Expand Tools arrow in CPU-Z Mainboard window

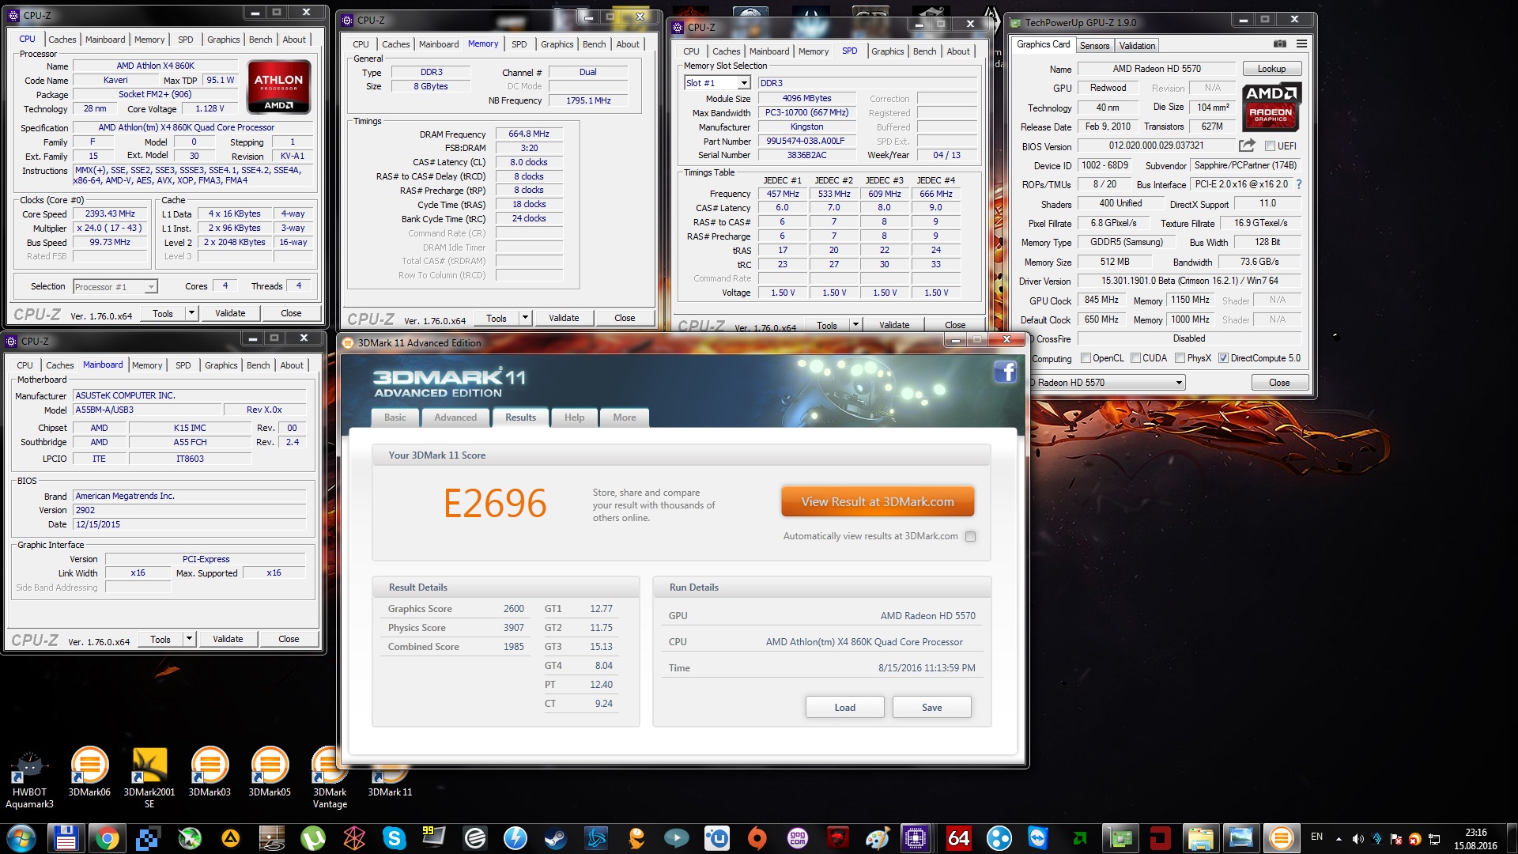pos(188,639)
